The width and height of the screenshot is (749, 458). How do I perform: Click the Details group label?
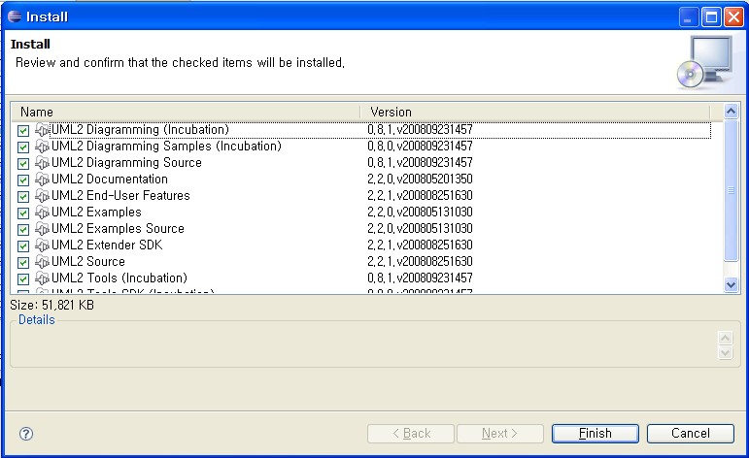[36, 319]
